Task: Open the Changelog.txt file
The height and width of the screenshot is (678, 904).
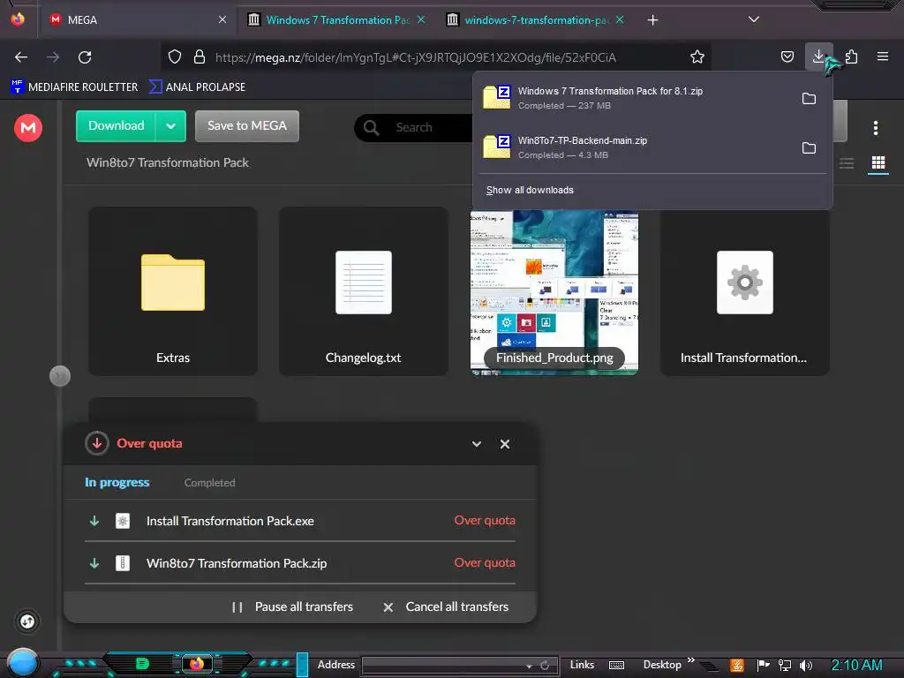Action: tap(363, 291)
